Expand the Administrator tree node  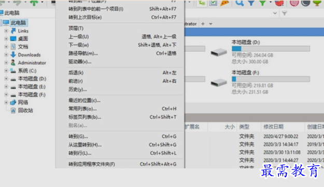point(6,63)
